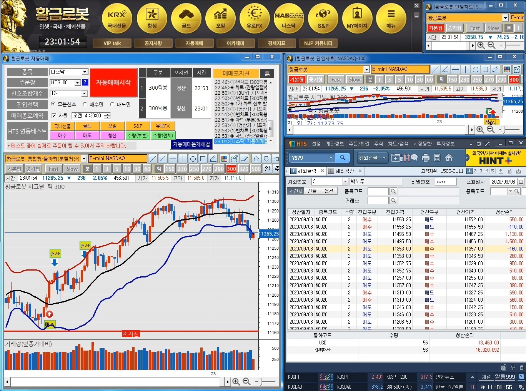Viewport: 526px width, 391px height.
Task: Open VIP talk button
Action: coord(112,43)
